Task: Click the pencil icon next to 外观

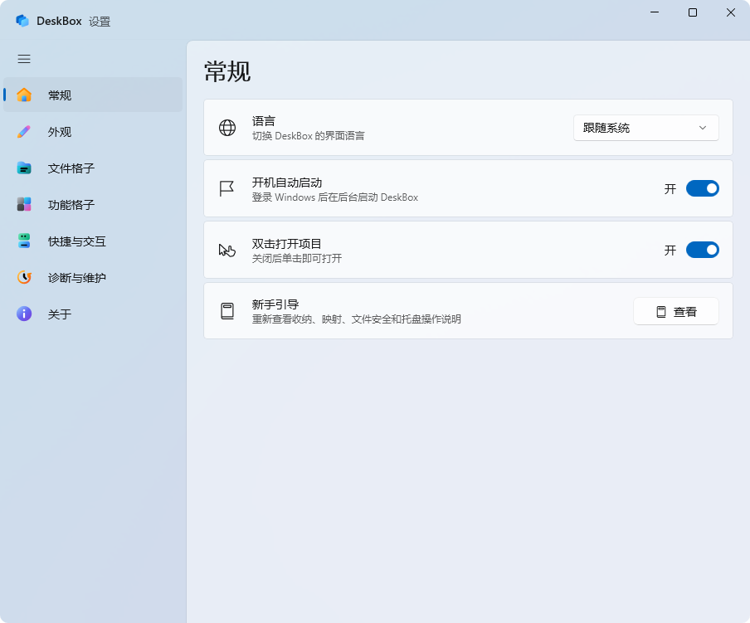Action: (24, 131)
